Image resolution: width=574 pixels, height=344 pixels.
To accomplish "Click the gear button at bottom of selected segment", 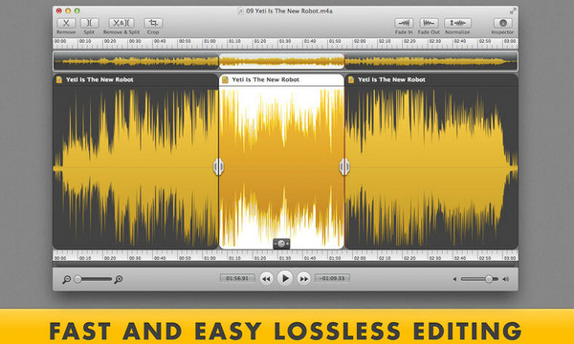I will pyautogui.click(x=281, y=244).
